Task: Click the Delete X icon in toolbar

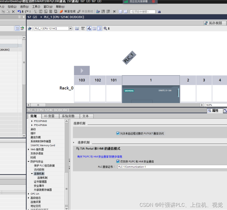Action: coord(13,11)
